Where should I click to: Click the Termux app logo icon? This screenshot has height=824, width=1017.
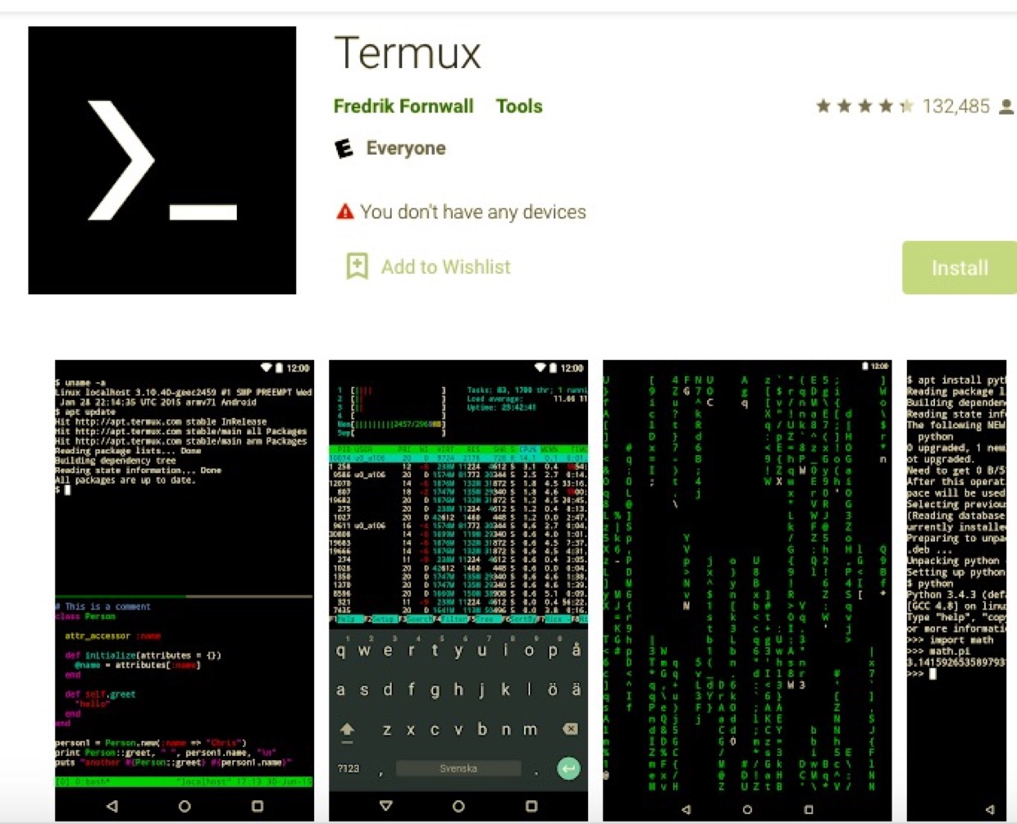coord(162,160)
